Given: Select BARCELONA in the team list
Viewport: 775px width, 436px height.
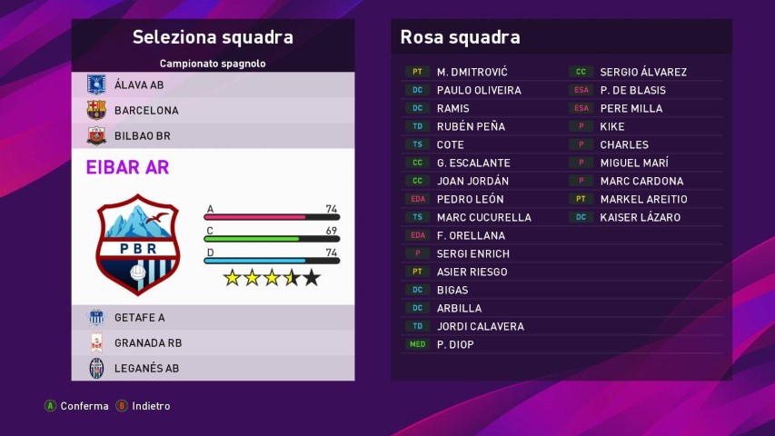Looking at the screenshot, I should [146, 110].
